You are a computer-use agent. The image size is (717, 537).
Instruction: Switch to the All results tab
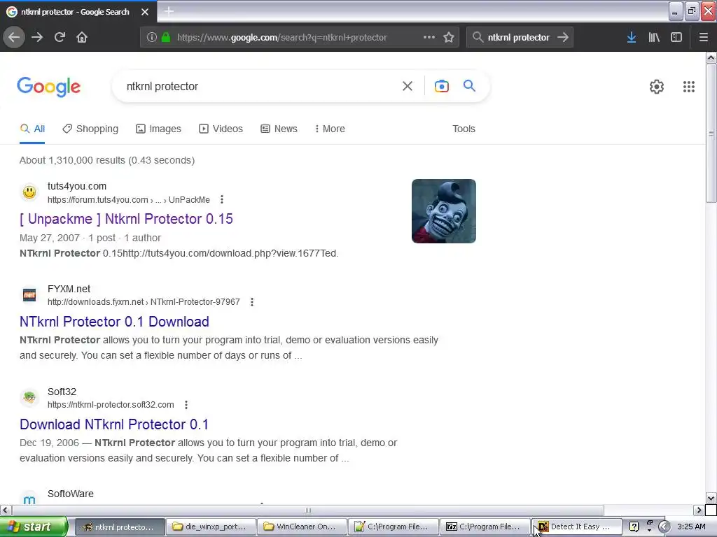[32, 129]
